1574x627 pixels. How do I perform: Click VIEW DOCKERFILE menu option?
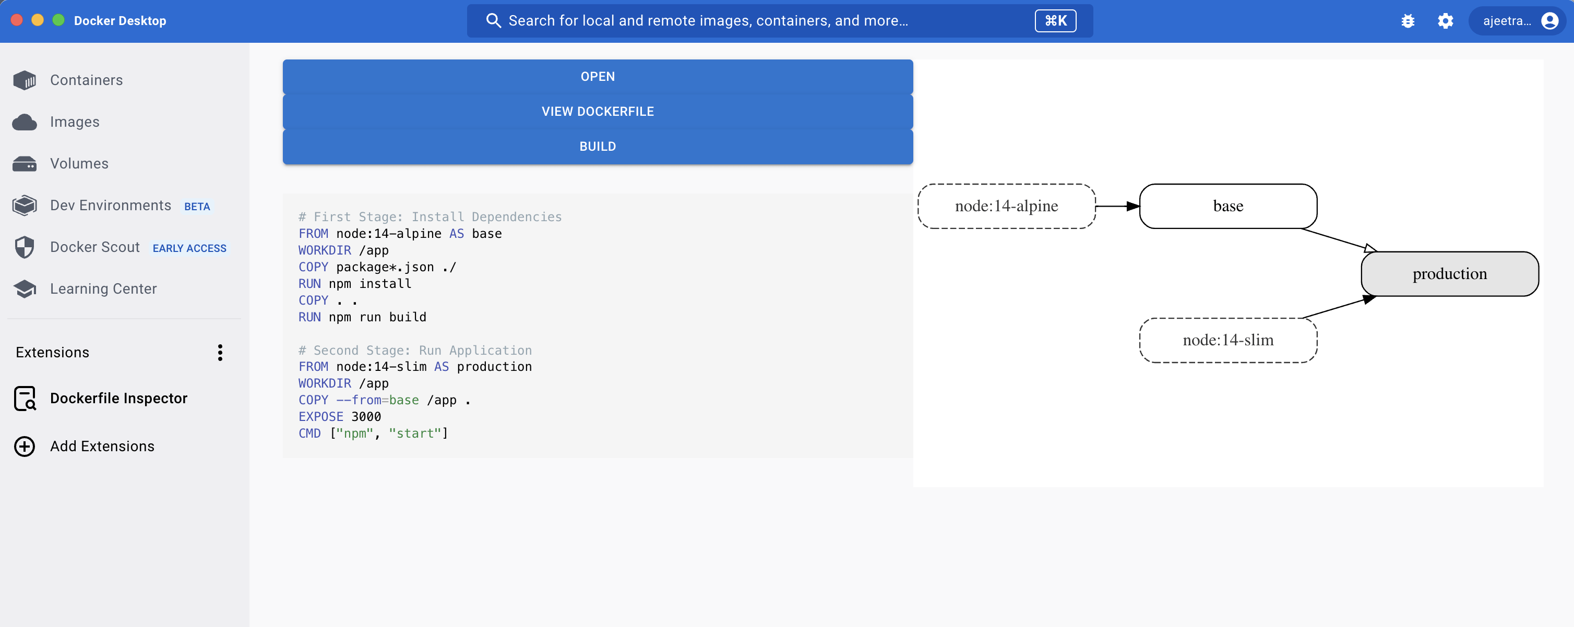(597, 111)
